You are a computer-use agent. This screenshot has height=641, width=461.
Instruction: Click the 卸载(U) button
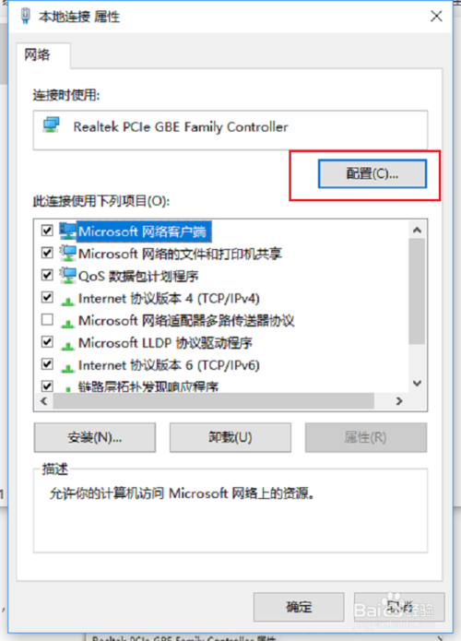230,437
